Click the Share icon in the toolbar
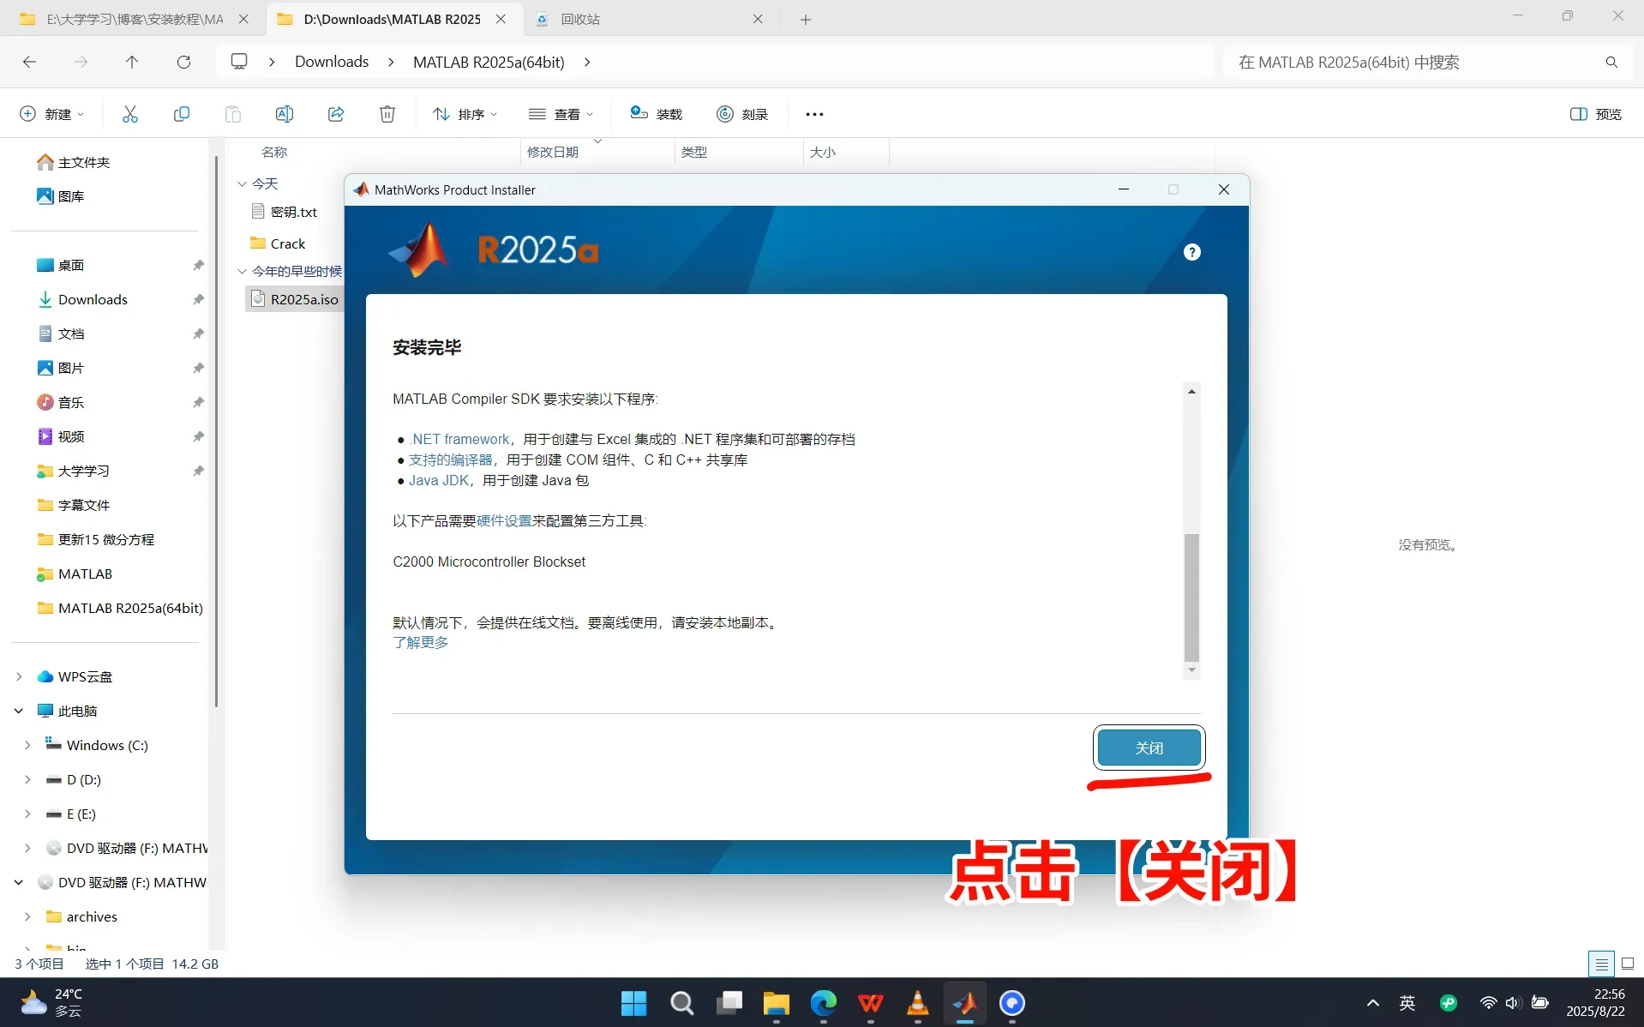 (335, 113)
